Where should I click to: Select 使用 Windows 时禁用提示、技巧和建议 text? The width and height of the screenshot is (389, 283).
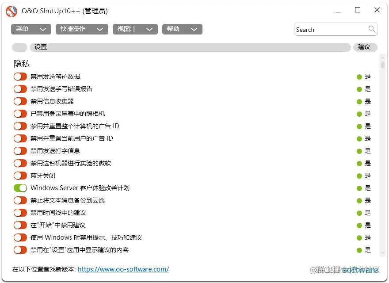pyautogui.click(x=86, y=237)
